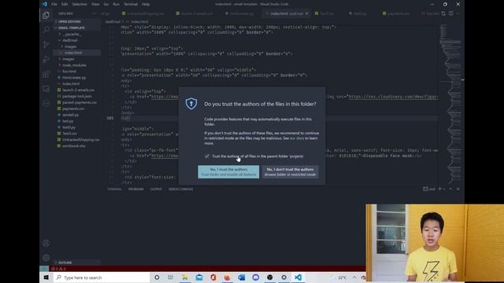Open Discord from the taskbar
The image size is (504, 283).
point(255,277)
